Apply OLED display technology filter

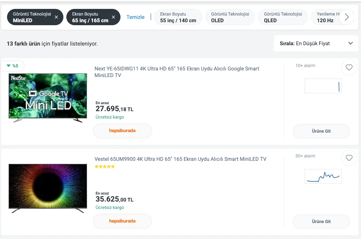[x=230, y=17]
